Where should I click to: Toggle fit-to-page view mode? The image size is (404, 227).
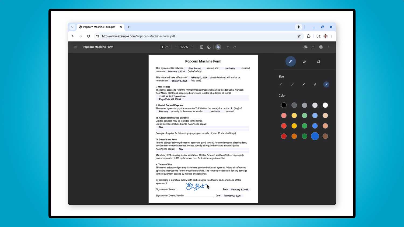[202, 47]
